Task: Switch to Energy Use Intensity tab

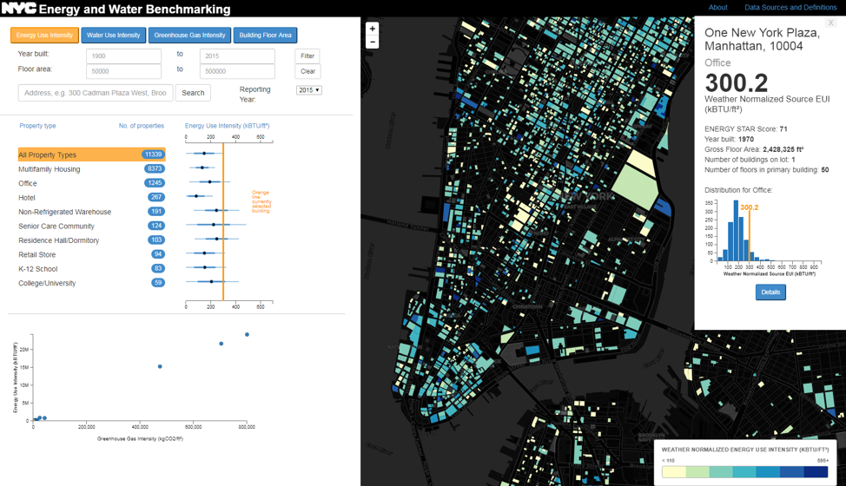Action: pyautogui.click(x=44, y=35)
